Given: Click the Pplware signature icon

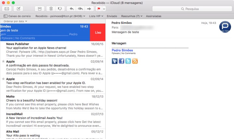Looking at the screenshot, I should point(115,61).
